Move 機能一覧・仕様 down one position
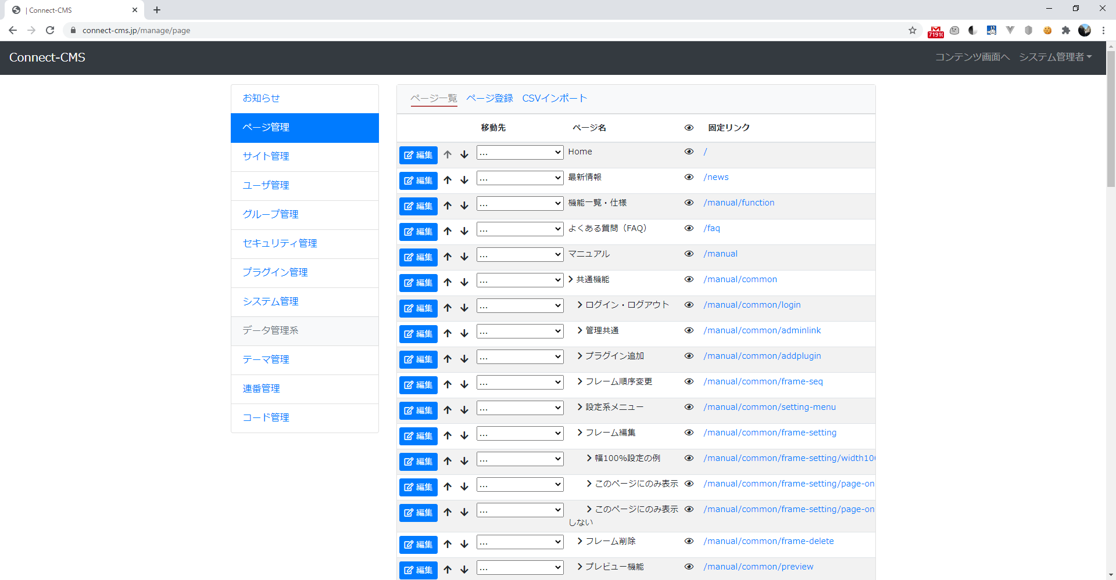This screenshot has height=580, width=1116. 464,206
